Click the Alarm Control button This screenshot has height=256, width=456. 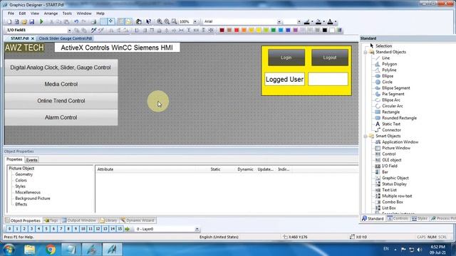pos(61,117)
